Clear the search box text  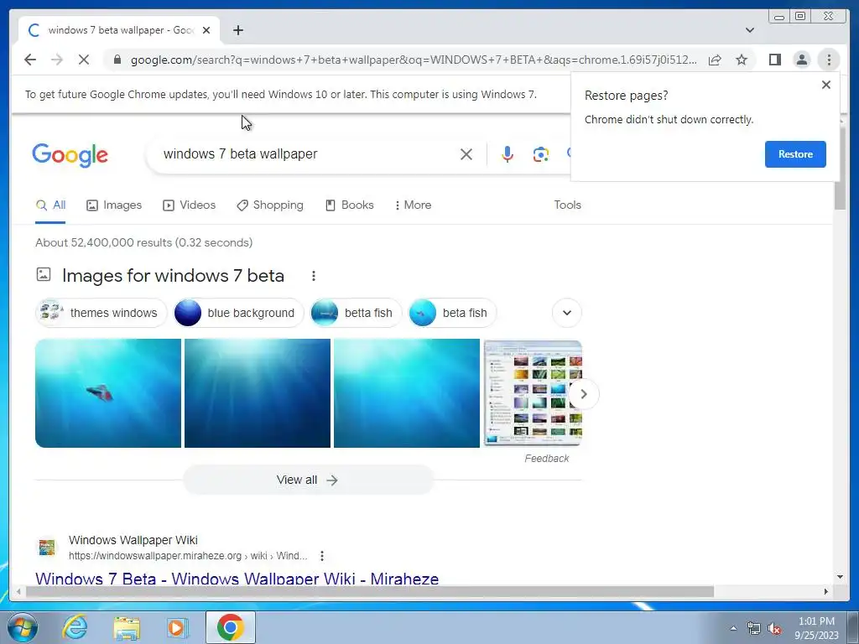click(466, 154)
